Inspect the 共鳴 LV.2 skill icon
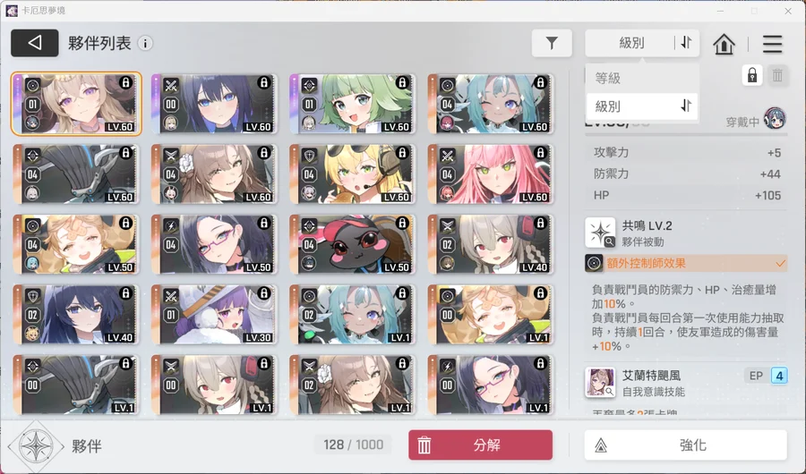The height and width of the screenshot is (474, 806). (x=600, y=233)
